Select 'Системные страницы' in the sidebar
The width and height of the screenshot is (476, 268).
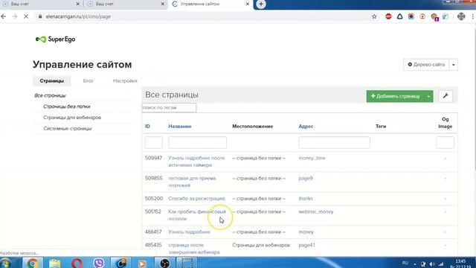(68, 129)
